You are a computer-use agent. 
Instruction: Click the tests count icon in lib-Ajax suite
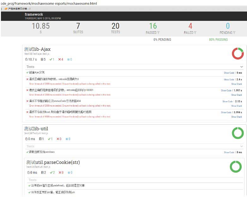click(42, 59)
